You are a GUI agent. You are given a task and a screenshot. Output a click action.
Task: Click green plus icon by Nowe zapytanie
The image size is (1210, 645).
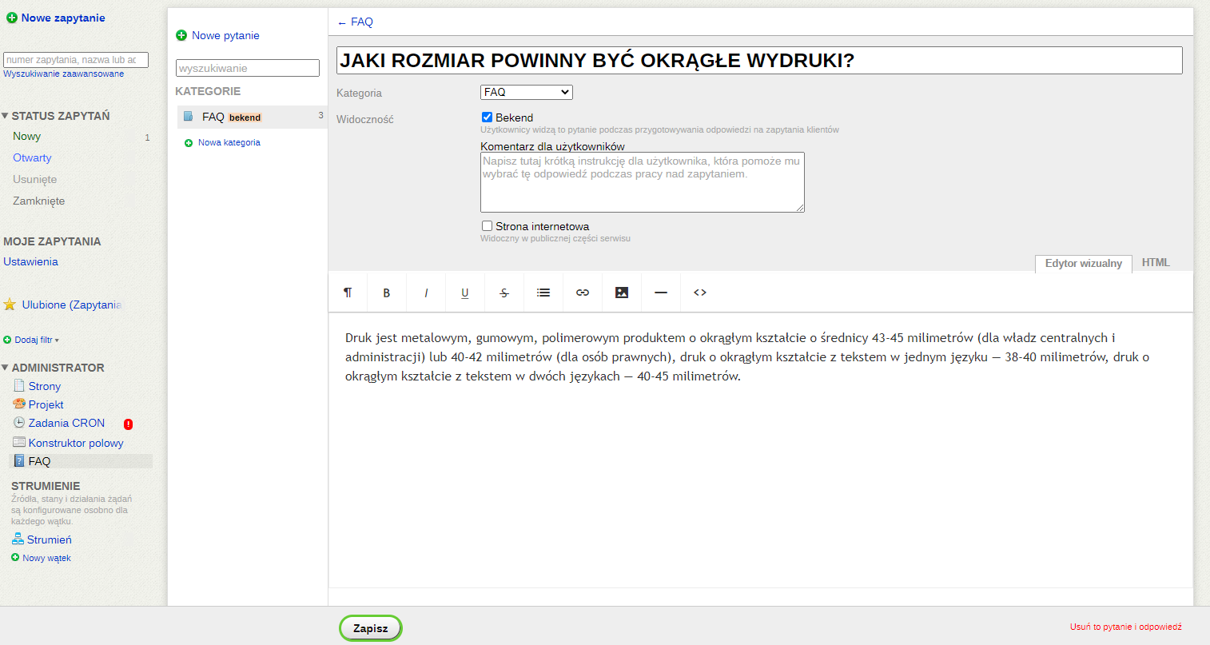coord(12,18)
